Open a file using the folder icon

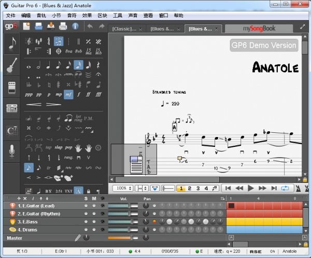click(38, 26)
